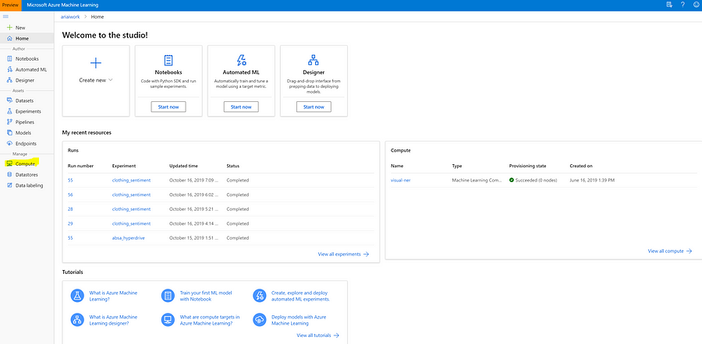Viewport: 702px width, 344px height.
Task: Click the Compute monitor icon in the sidebar
Action: [9, 164]
